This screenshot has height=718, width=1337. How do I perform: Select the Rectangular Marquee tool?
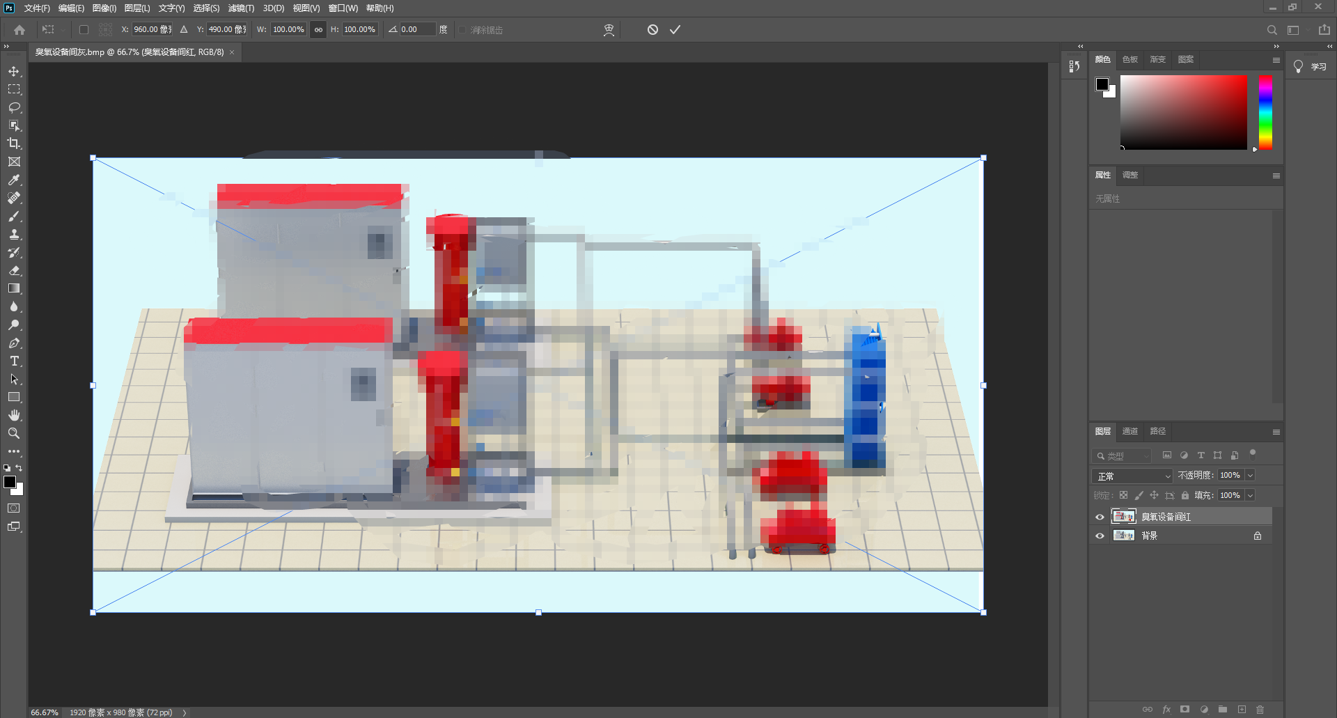14,89
